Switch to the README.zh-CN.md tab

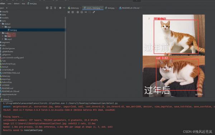pyautogui.click(x=129, y=8)
